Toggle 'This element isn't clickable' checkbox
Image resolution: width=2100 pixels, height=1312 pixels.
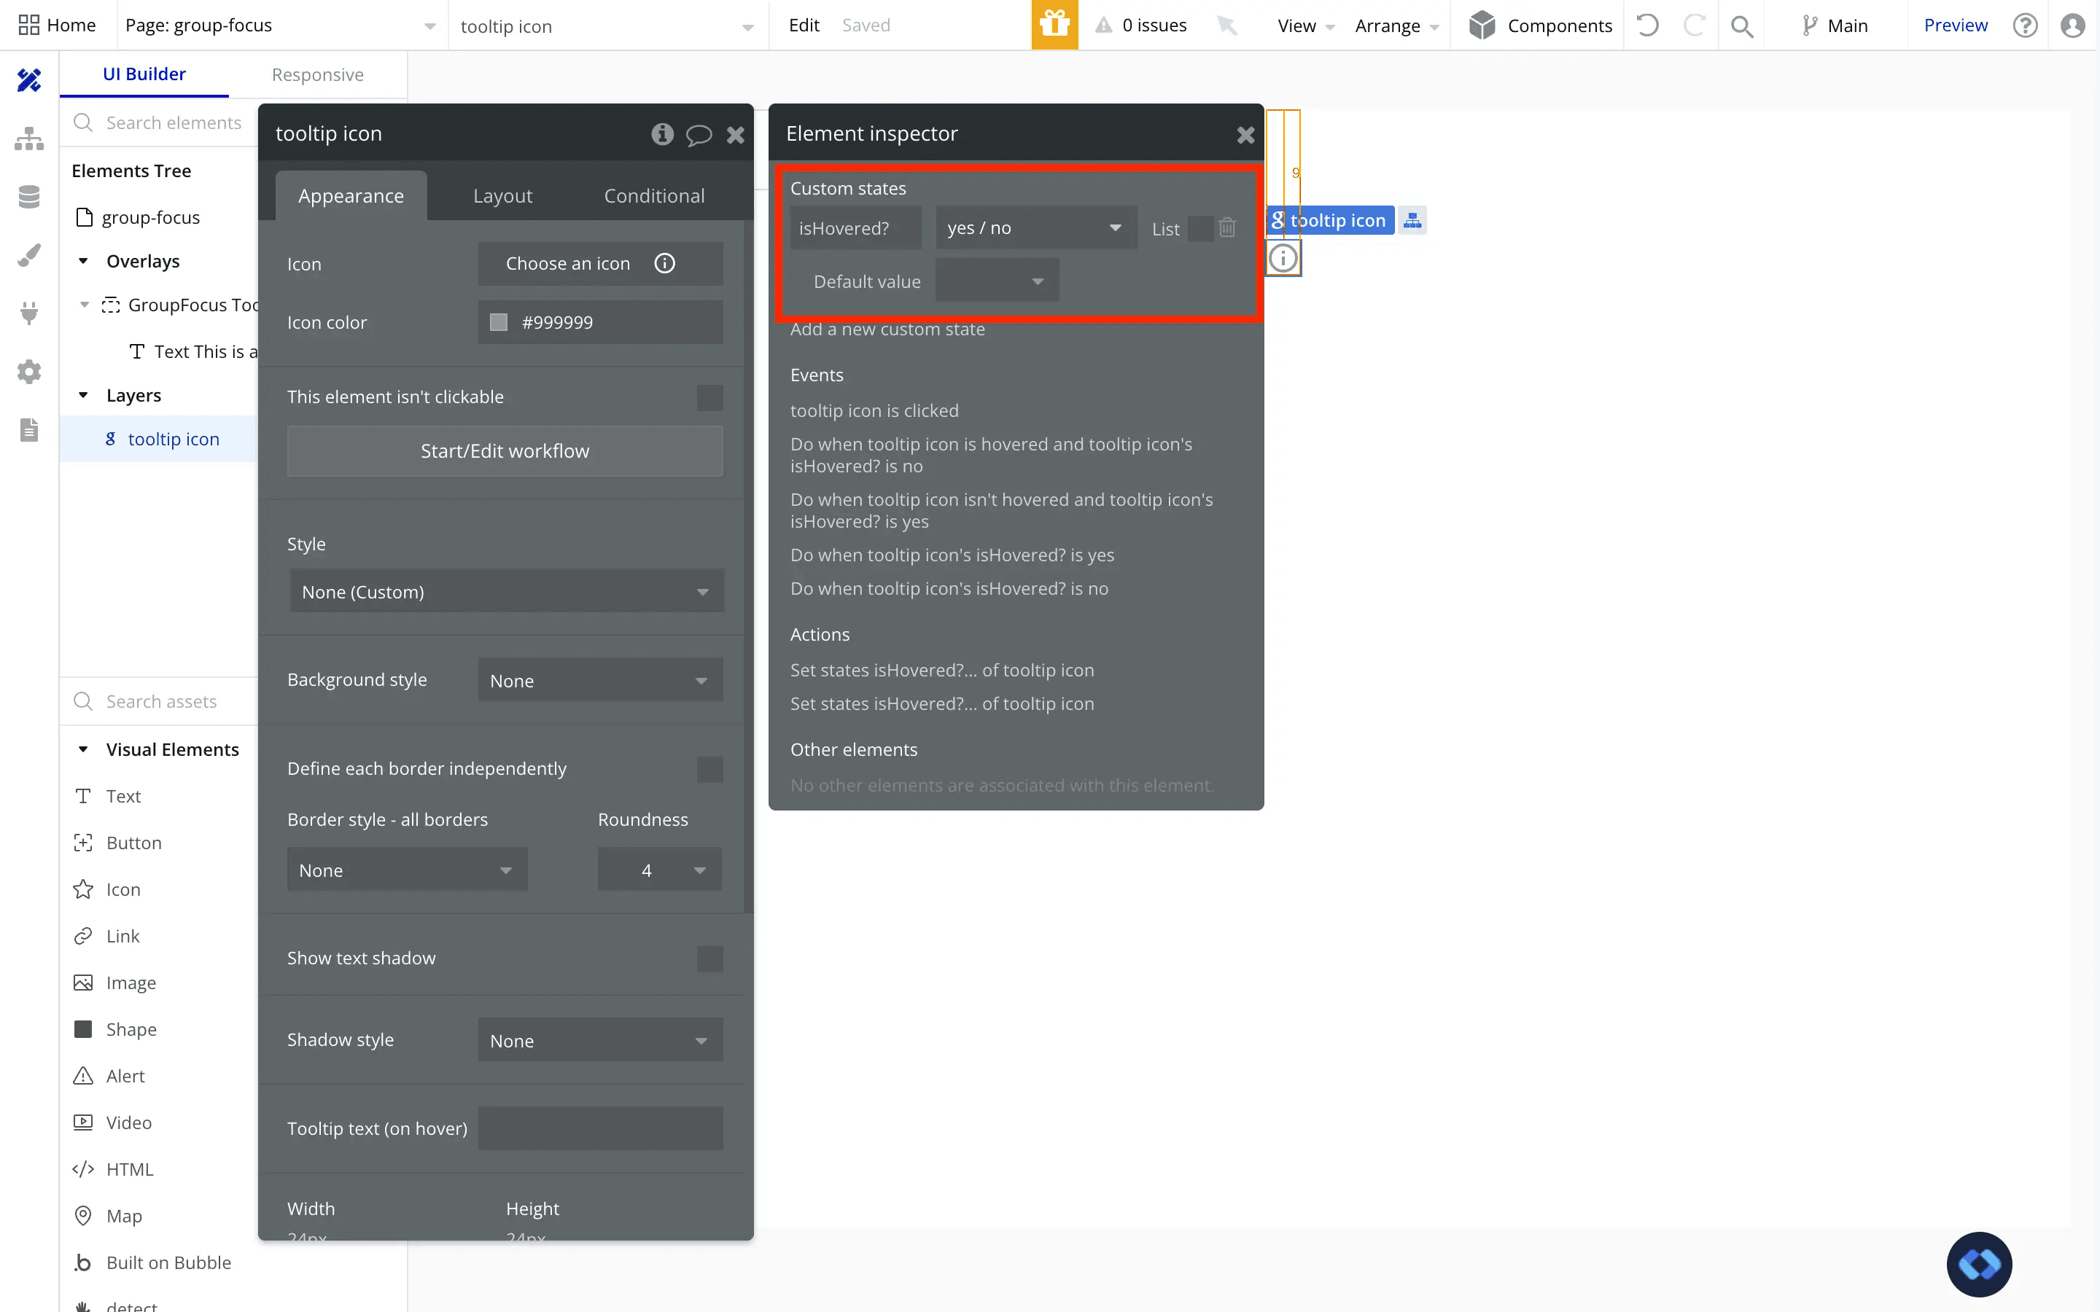[709, 397]
